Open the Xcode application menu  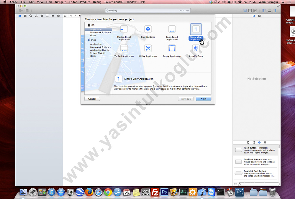(x=14, y=2)
